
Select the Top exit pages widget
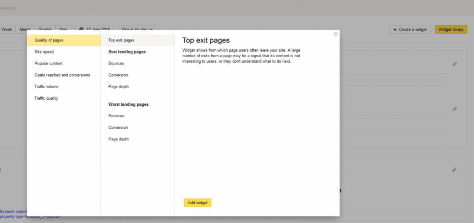pyautogui.click(x=121, y=40)
